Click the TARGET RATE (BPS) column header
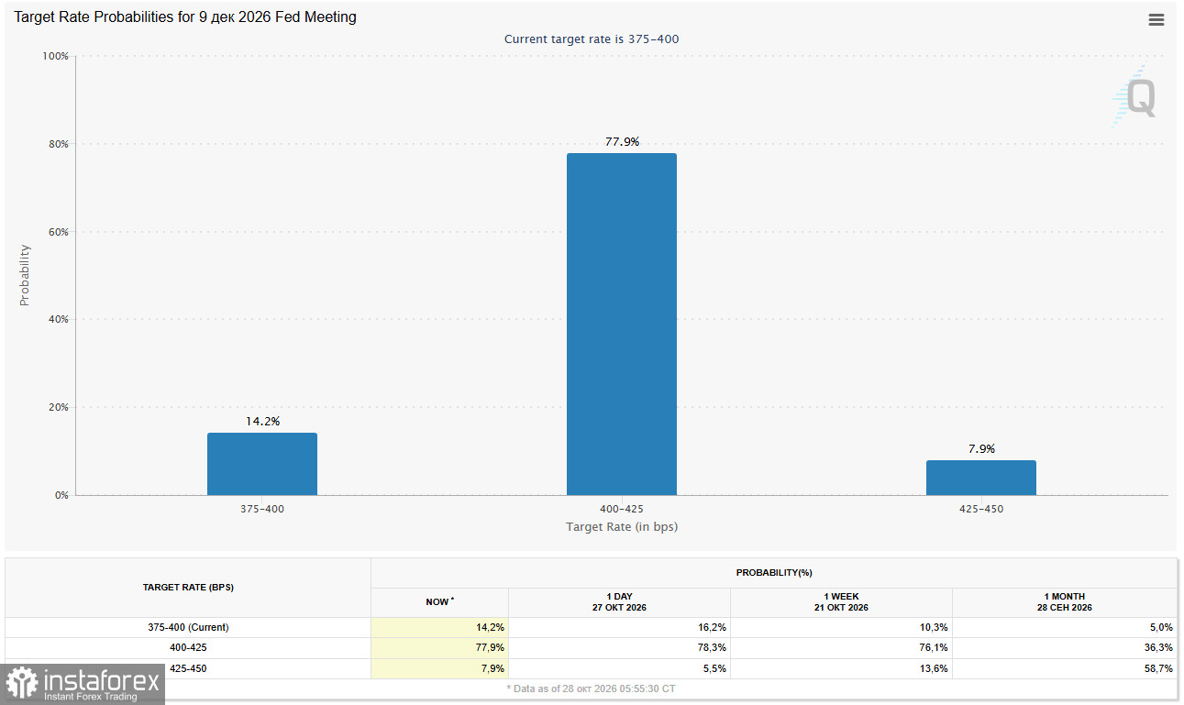1184x705 pixels. point(188,588)
